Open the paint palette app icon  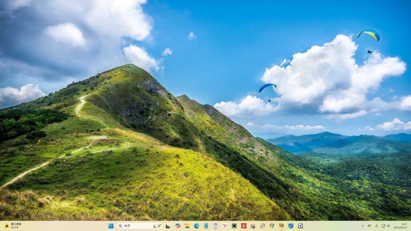[x=272, y=226]
